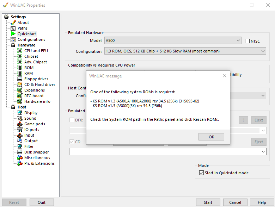275x207 pixels.
Task: Click the Floppy drives icon
Action: coord(20,79)
